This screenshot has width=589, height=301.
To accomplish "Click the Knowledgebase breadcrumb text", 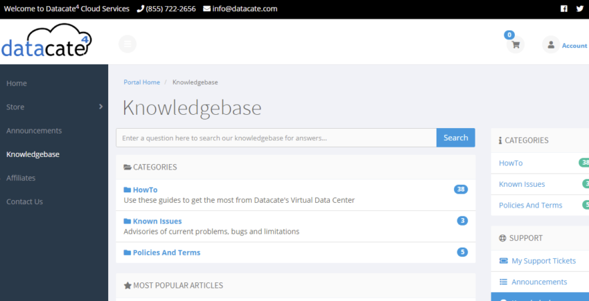I will click(x=195, y=82).
